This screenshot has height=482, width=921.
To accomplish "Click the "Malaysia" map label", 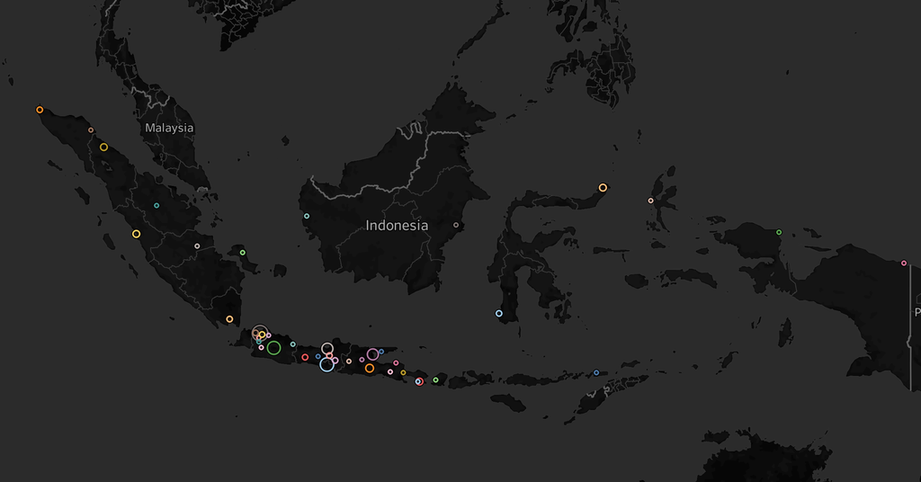I will pos(169,128).
